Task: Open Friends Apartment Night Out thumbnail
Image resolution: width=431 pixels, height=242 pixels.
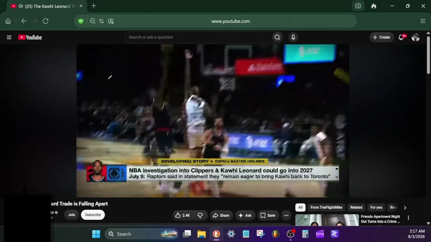Action: point(327,220)
